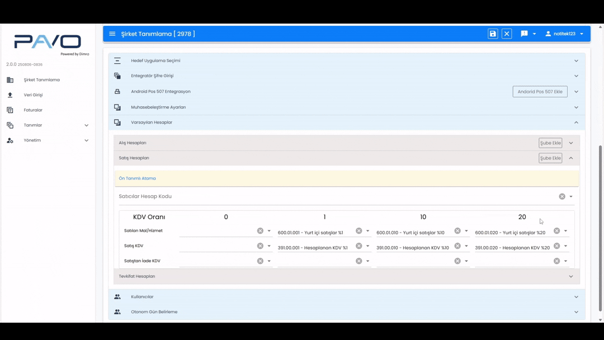
Task: Click the Faturalar invoice icon in sidebar
Action: (10, 110)
